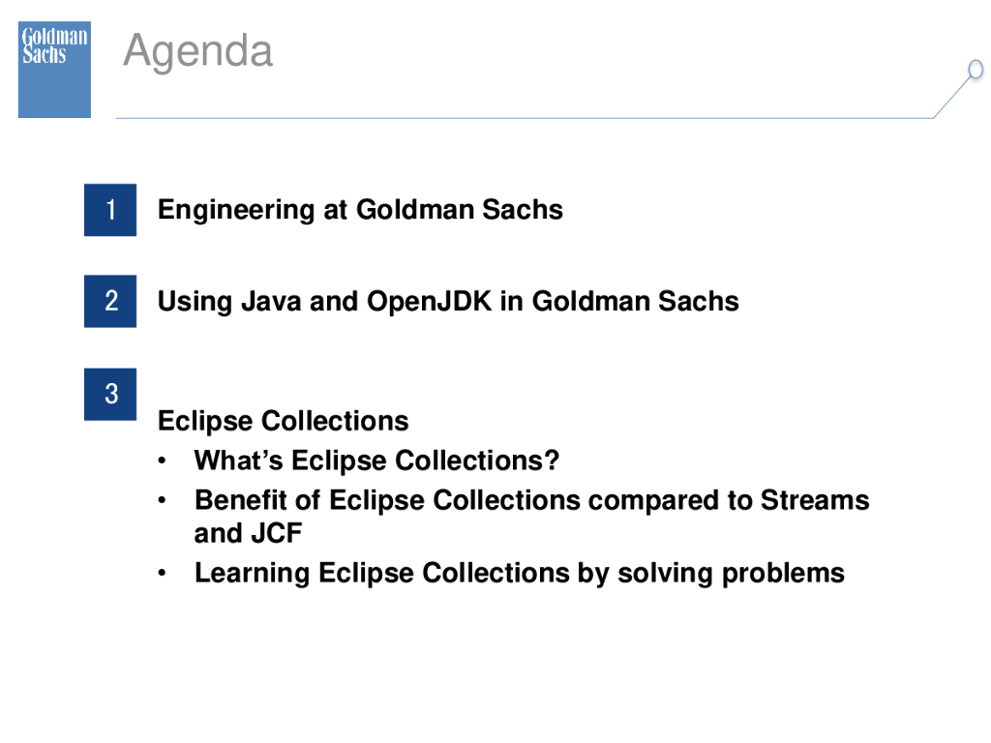Click the Goldman Sachs logo
The width and height of the screenshot is (991, 743).
tap(54, 69)
